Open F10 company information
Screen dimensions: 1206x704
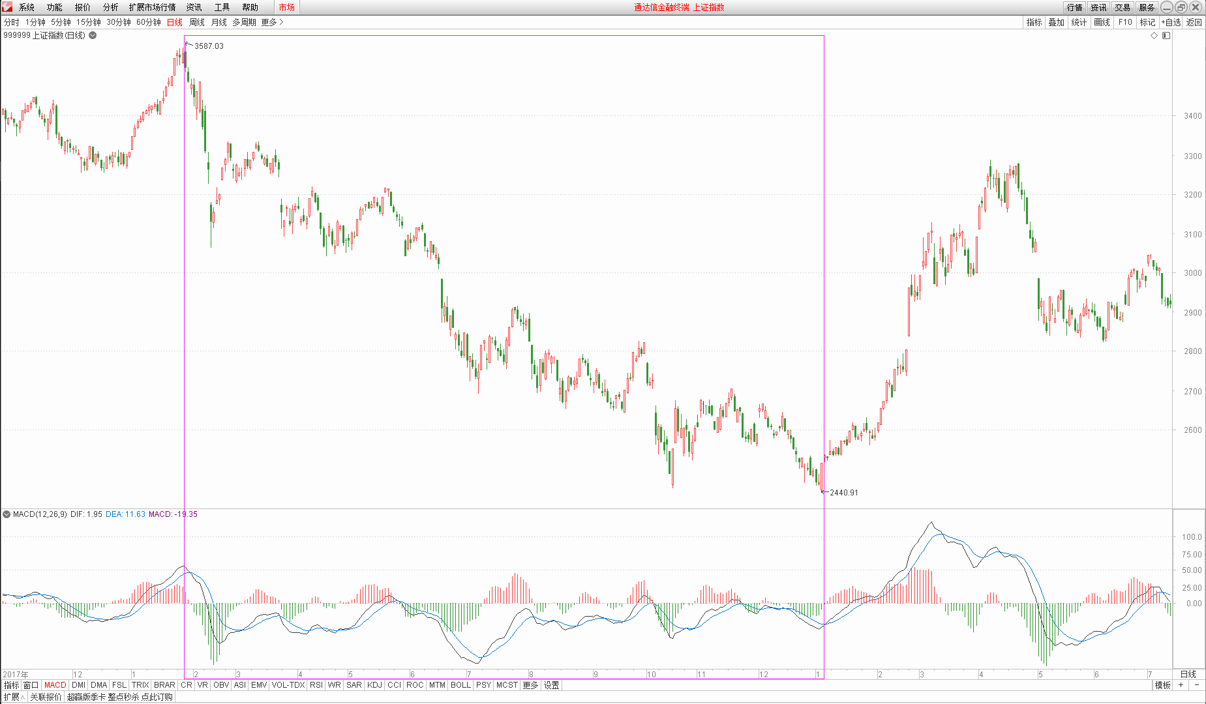[x=1125, y=22]
